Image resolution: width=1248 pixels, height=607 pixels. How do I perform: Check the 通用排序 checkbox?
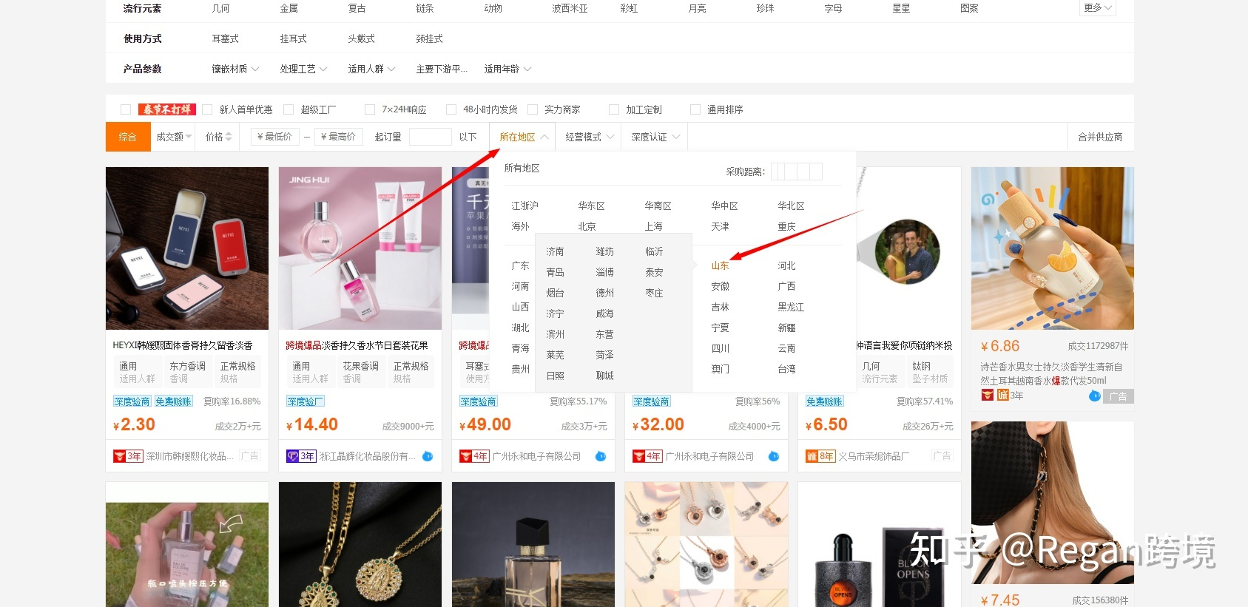tap(695, 109)
